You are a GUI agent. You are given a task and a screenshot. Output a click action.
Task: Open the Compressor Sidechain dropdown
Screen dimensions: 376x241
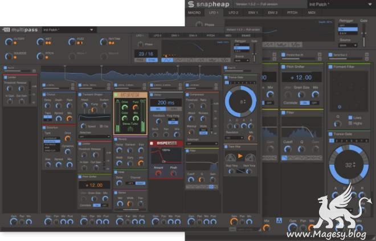click(x=202, y=144)
